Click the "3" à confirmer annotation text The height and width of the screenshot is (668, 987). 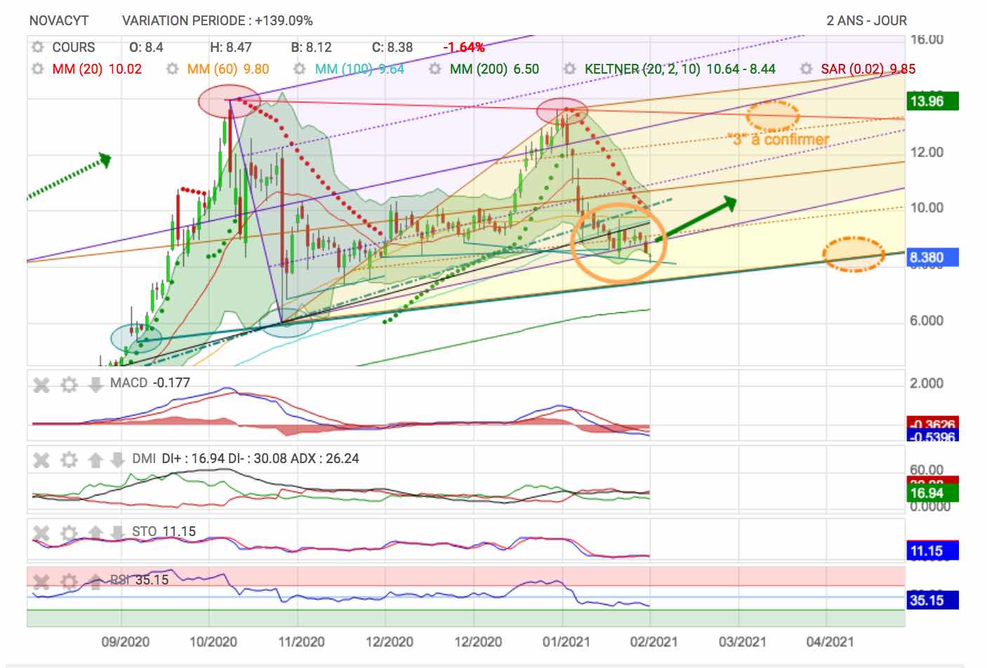[781, 139]
